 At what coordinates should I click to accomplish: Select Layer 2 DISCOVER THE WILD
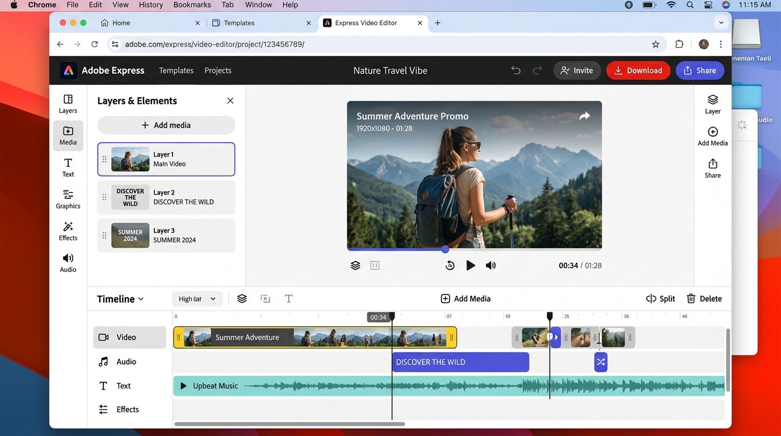point(166,197)
